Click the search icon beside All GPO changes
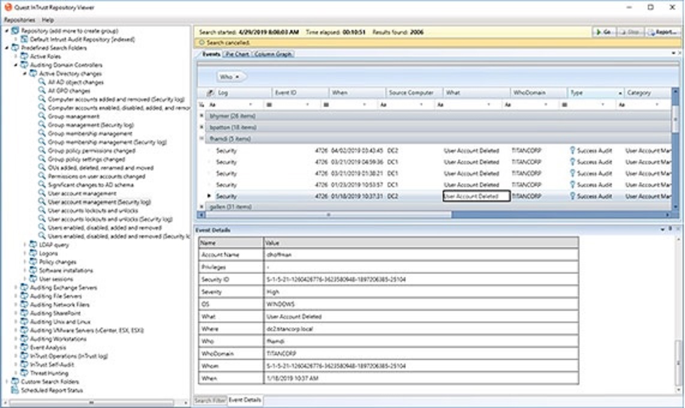The image size is (685, 408). click(41, 91)
